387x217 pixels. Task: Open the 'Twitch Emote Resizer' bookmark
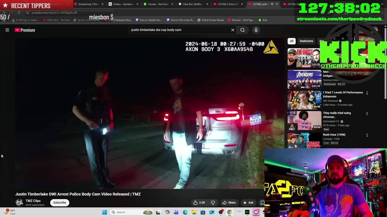point(211,20)
